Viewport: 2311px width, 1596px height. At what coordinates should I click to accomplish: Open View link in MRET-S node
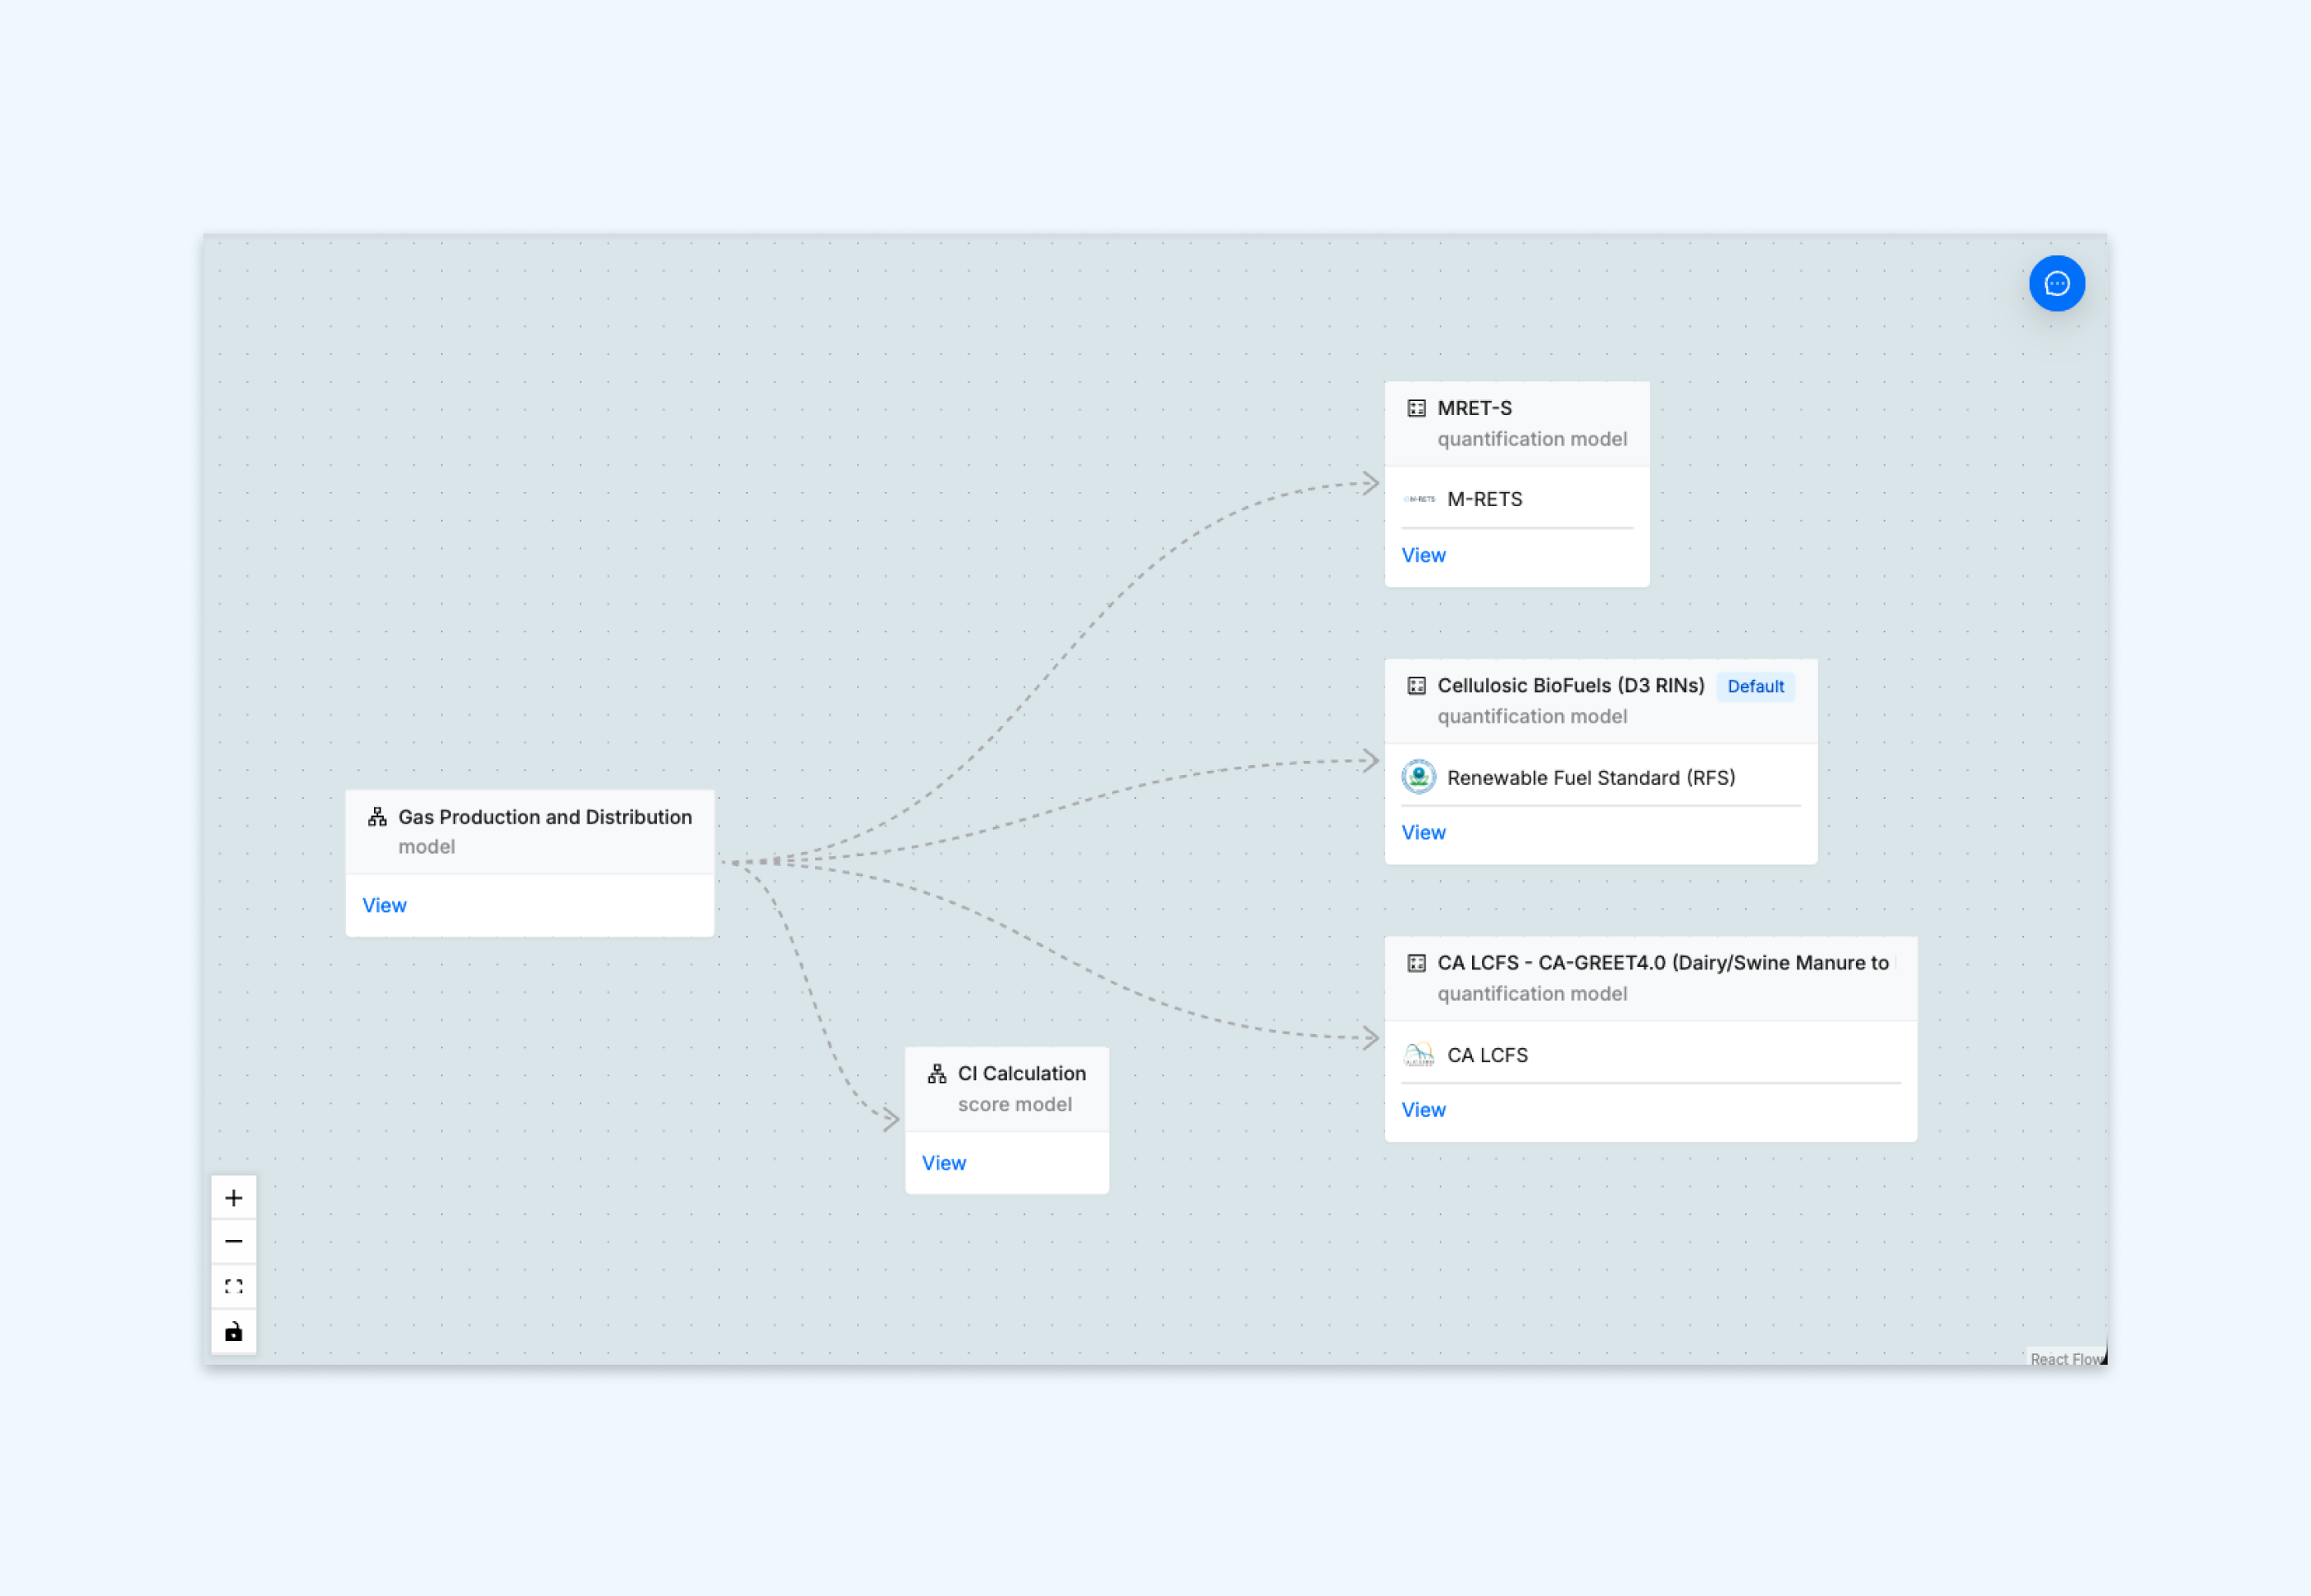(x=1423, y=555)
